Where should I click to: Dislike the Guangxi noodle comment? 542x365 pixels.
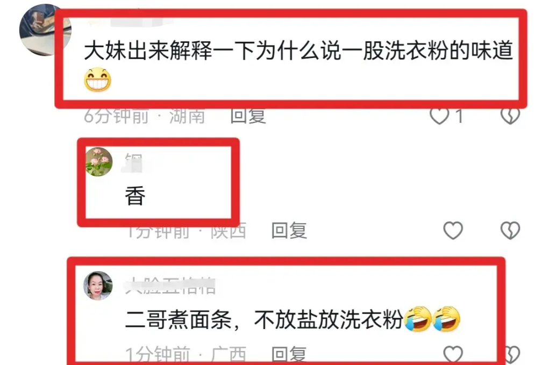point(511,355)
